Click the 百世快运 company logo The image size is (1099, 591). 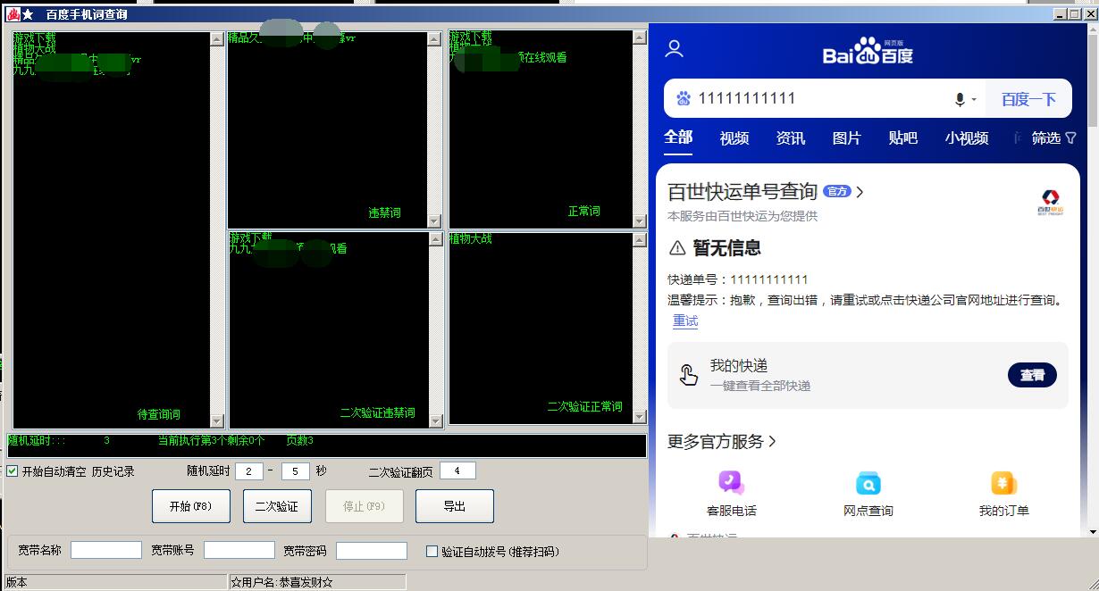[x=1048, y=203]
